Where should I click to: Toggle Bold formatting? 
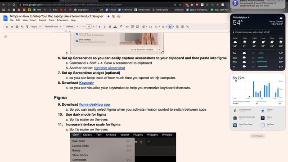(99, 27)
